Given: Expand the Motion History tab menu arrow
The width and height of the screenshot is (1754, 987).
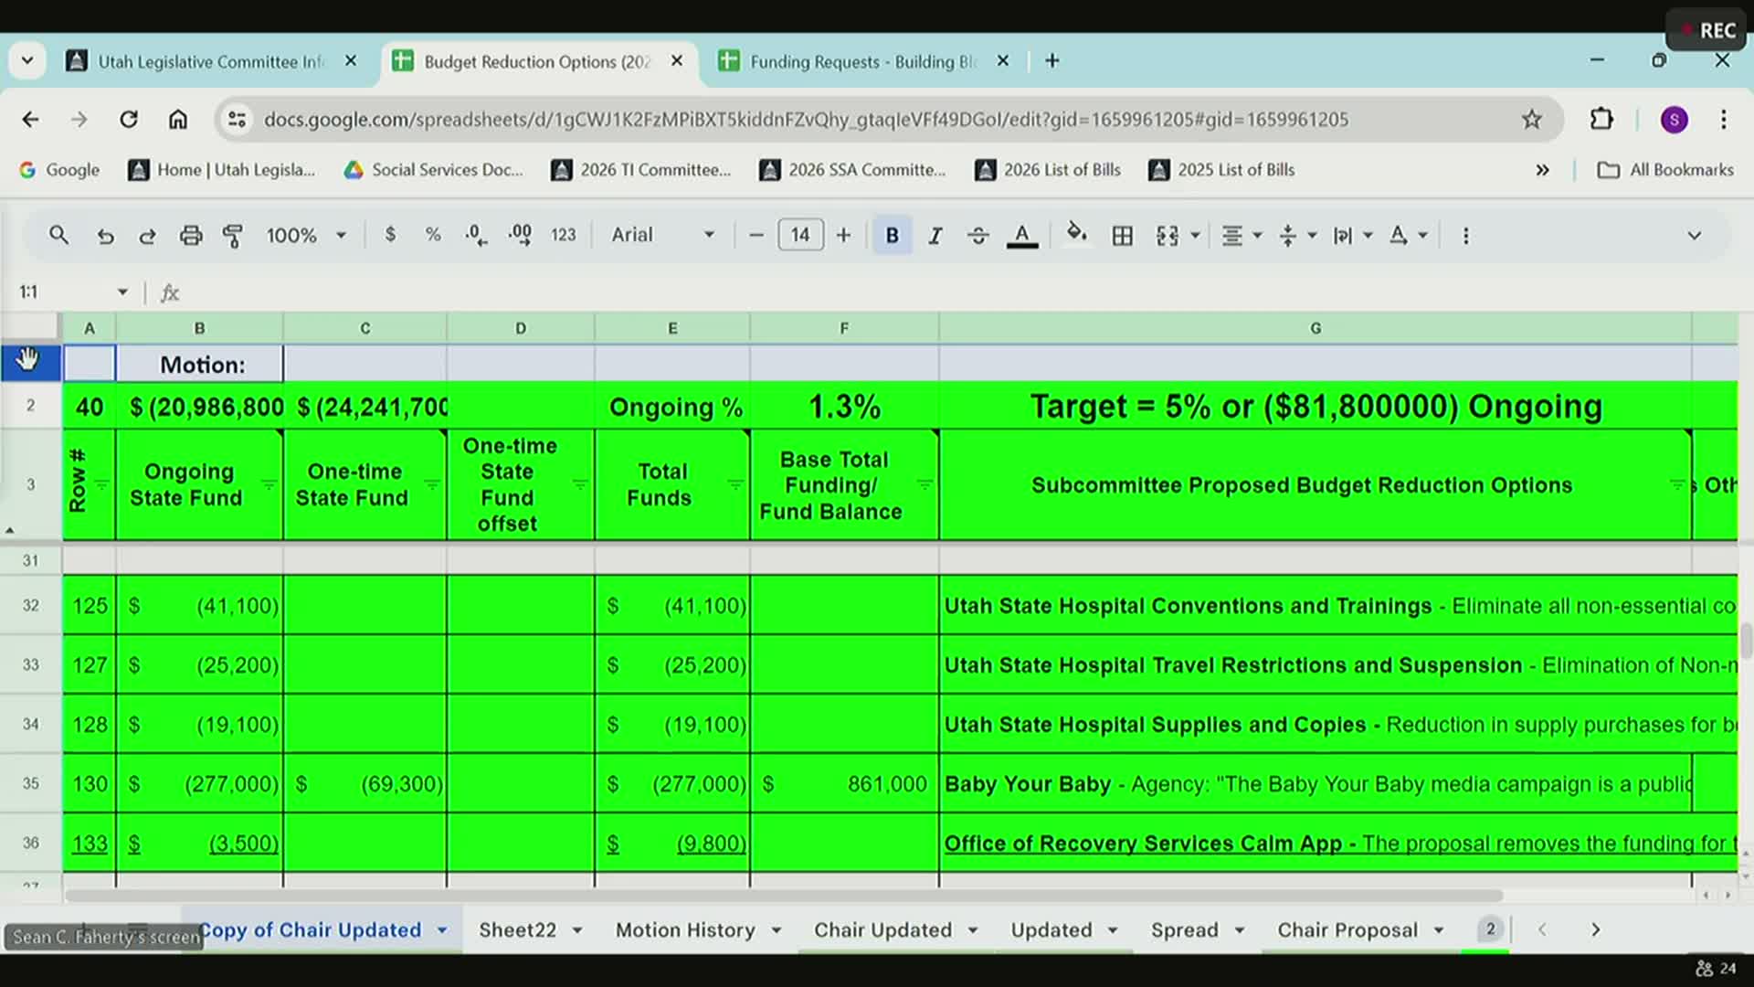Looking at the screenshot, I should (x=776, y=930).
